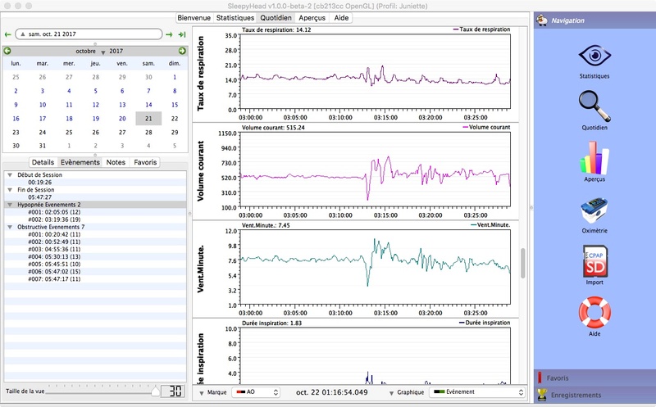Image resolution: width=656 pixels, height=407 pixels.
Task: Toggle calendar via date field sam. oct. 21 2017
Action: point(89,34)
